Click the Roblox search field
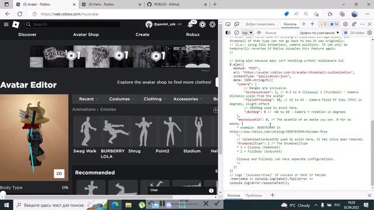This screenshot has height=210, width=374. tap(73, 24)
